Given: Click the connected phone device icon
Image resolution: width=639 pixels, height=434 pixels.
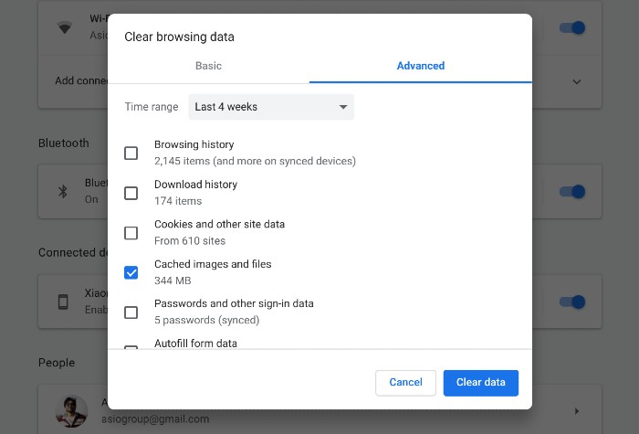Looking at the screenshot, I should [63, 302].
